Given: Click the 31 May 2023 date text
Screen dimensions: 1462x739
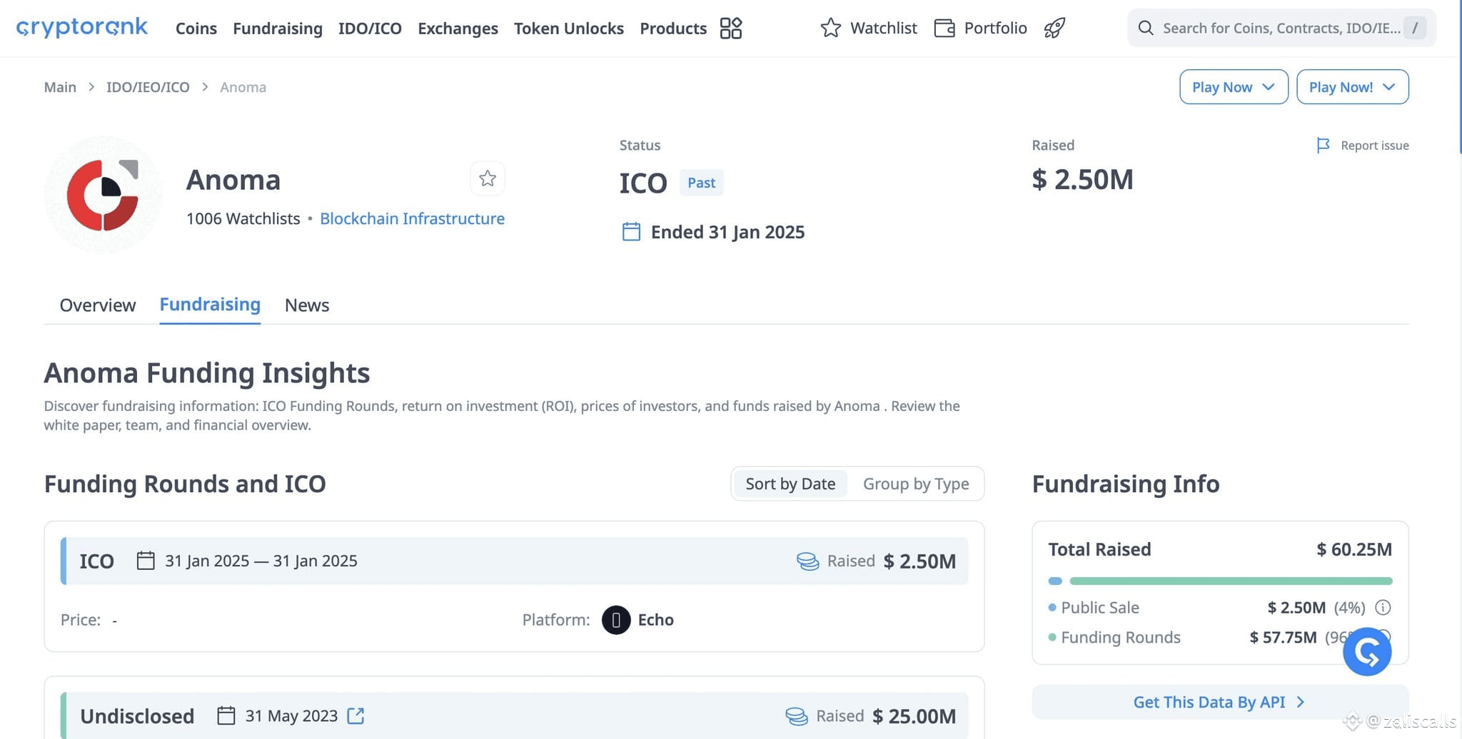Looking at the screenshot, I should tap(291, 715).
